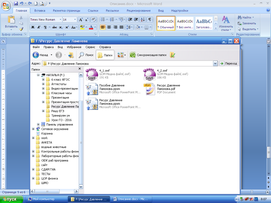This screenshot has height=203, width=271.
Task: Close the Папки pane with X
Action: [79, 69]
